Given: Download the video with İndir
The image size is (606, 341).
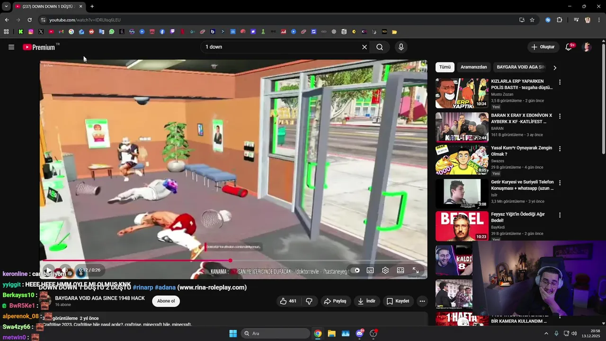Looking at the screenshot, I should pos(367,301).
